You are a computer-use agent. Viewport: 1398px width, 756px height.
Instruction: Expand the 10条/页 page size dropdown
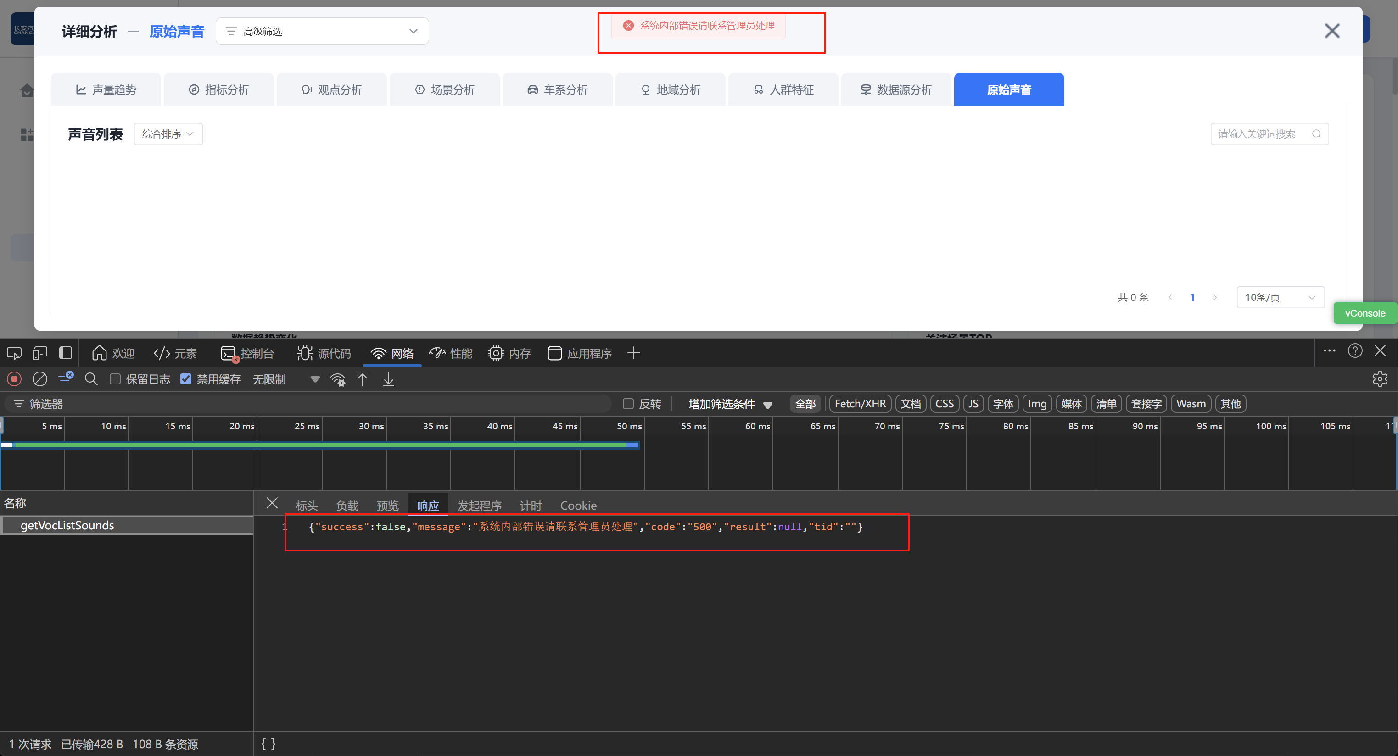click(x=1280, y=297)
